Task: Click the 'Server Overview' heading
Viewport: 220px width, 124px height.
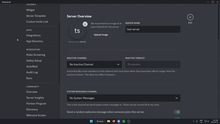Action: coord(79,16)
